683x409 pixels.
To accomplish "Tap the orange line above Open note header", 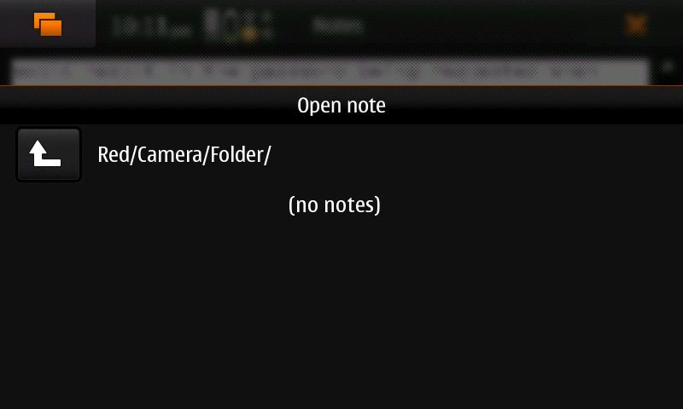I will coord(341,86).
